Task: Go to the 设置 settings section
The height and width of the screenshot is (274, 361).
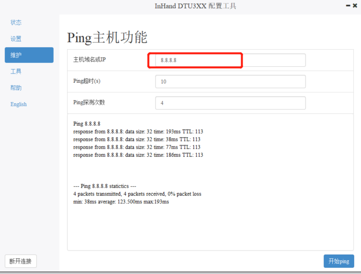Action: tap(16, 39)
